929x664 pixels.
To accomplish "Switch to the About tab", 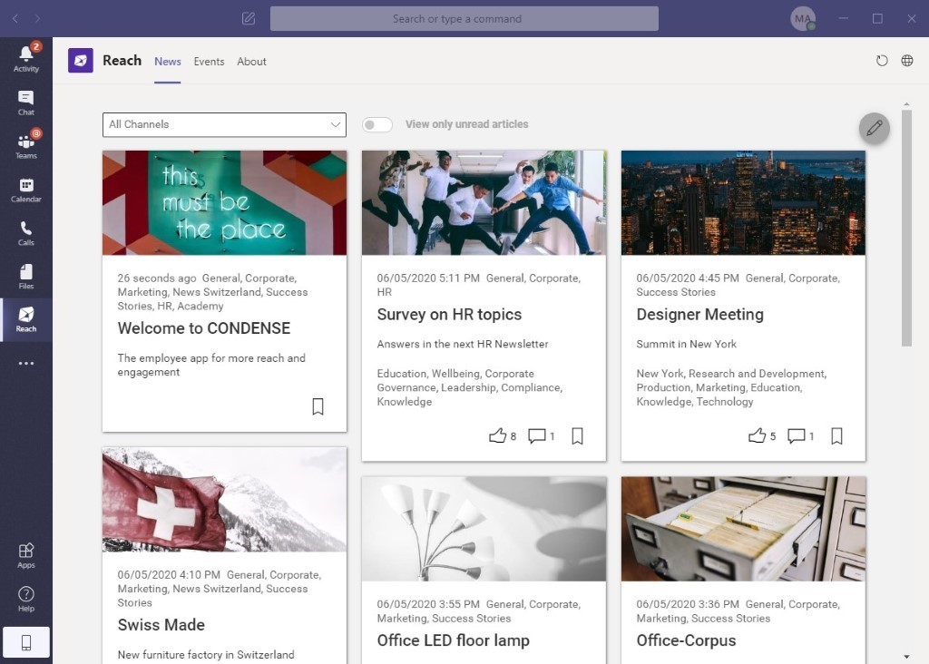I will [x=252, y=62].
